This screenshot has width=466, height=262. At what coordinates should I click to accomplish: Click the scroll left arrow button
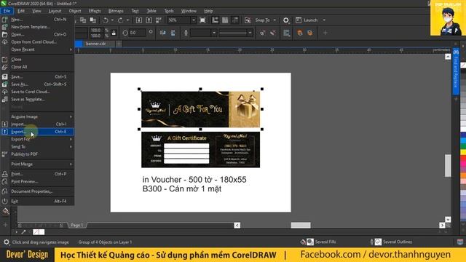[237, 225]
